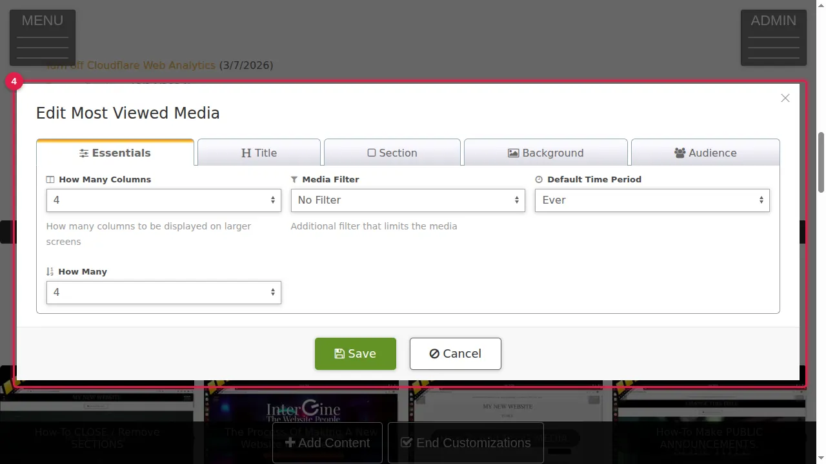The image size is (826, 464).
Task: Switch to the Essentials tab
Action: 115,153
